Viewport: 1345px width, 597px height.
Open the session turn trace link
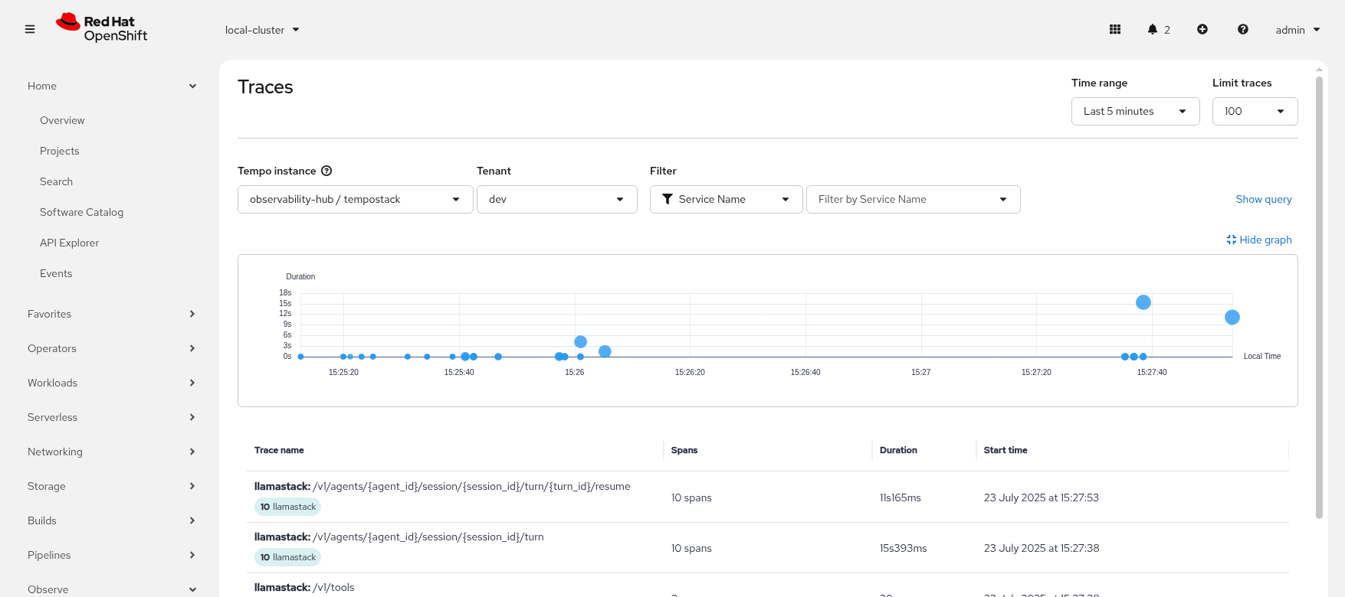click(x=399, y=537)
